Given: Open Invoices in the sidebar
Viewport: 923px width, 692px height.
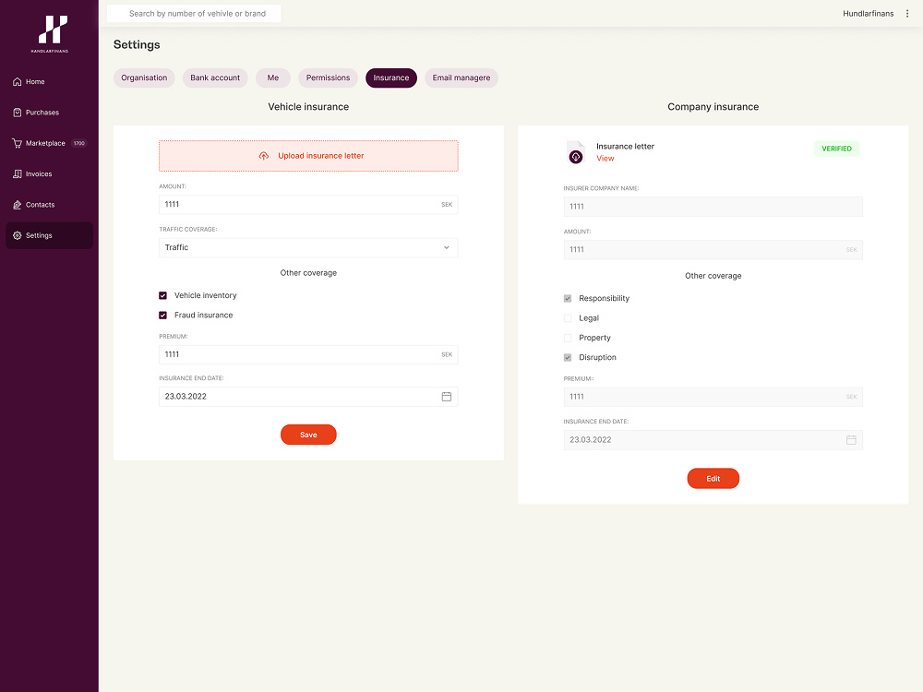Looking at the screenshot, I should 50,173.
